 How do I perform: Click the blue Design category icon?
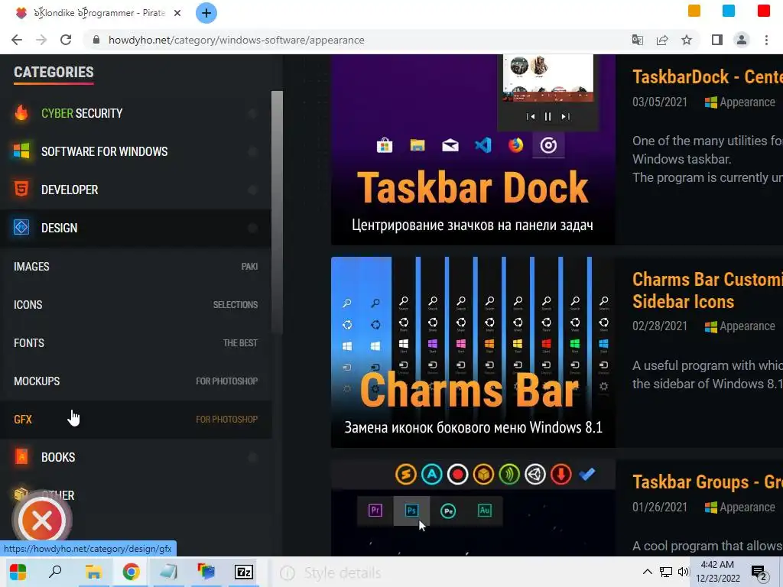pyautogui.click(x=21, y=228)
